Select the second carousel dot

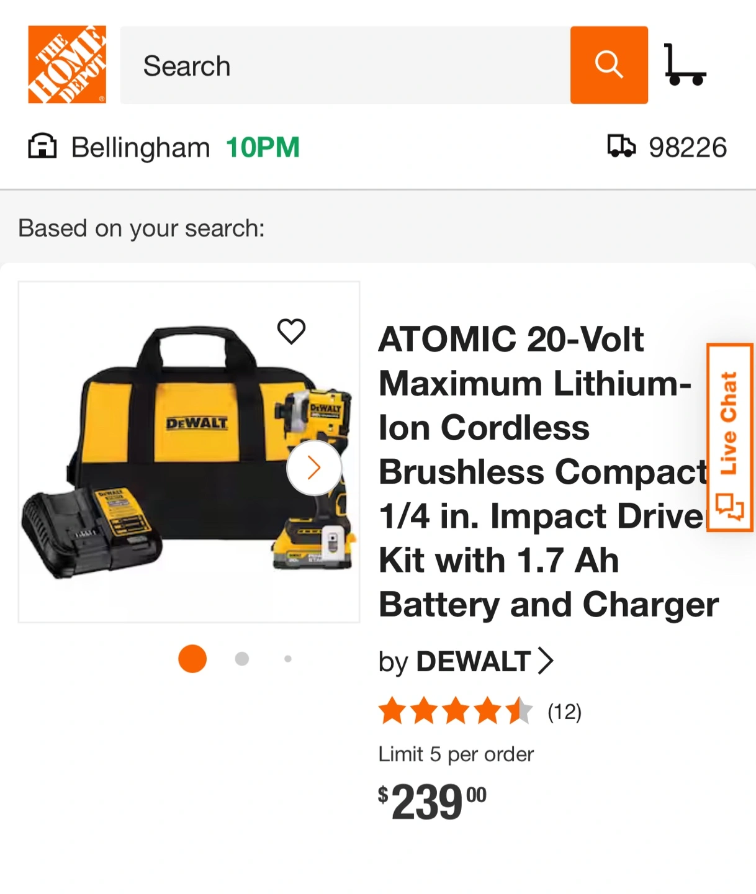pyautogui.click(x=242, y=659)
